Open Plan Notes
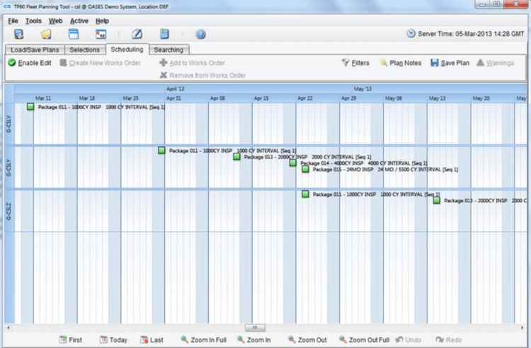 (401, 63)
